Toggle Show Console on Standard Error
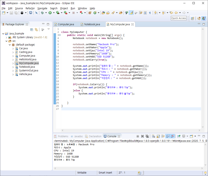The image size is (208, 176). [172, 136]
